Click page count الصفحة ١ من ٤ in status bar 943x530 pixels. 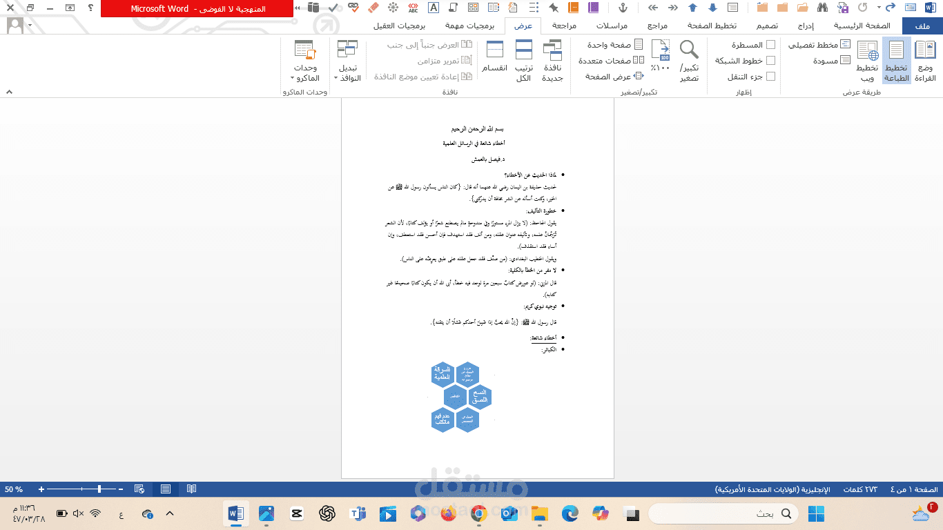[913, 489]
